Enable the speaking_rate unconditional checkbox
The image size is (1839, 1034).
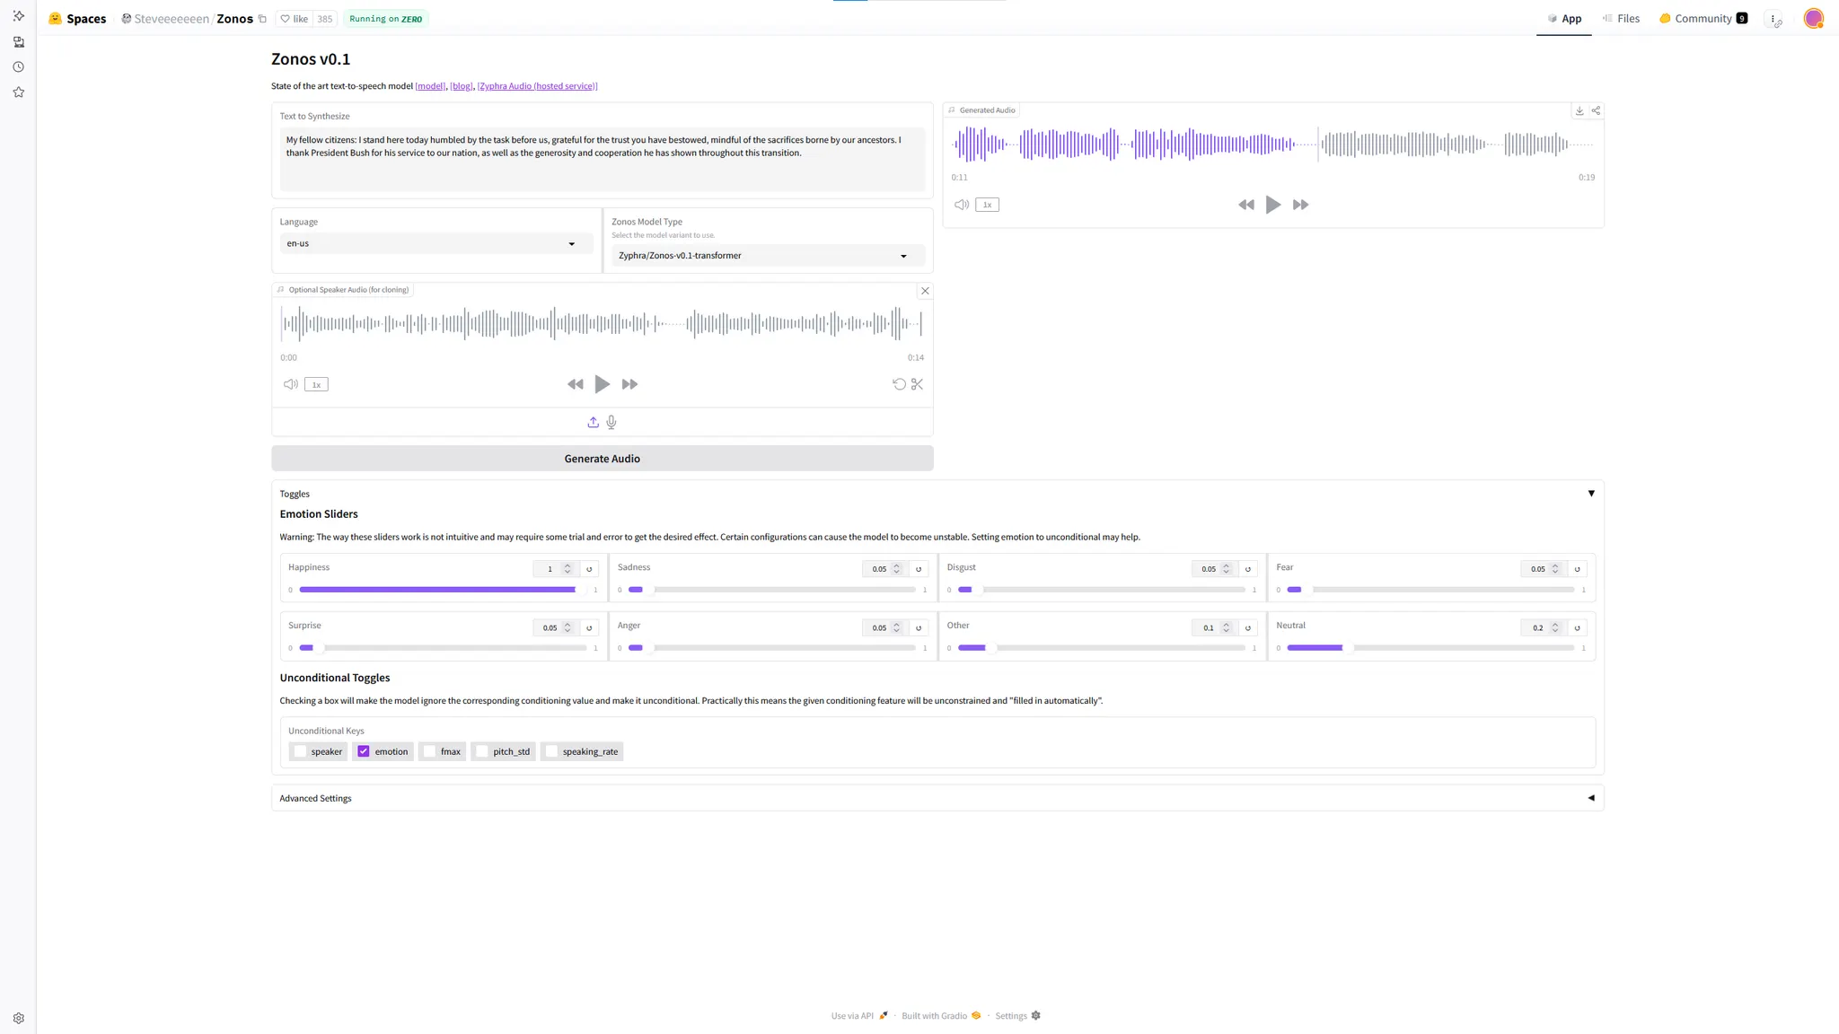(x=552, y=751)
